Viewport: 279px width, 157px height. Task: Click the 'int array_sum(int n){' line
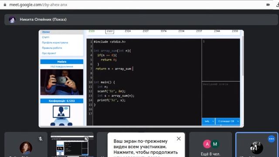point(112,51)
